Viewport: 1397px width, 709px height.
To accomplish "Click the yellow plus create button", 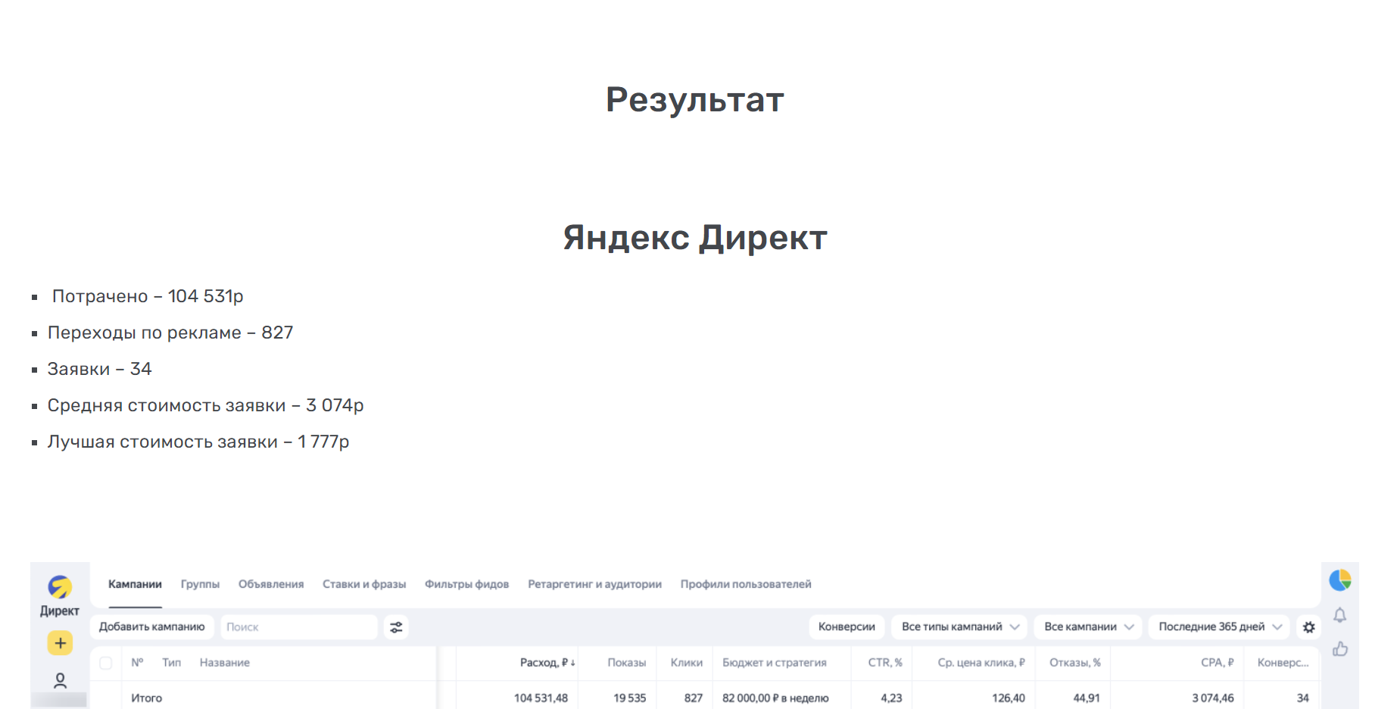I will click(60, 643).
